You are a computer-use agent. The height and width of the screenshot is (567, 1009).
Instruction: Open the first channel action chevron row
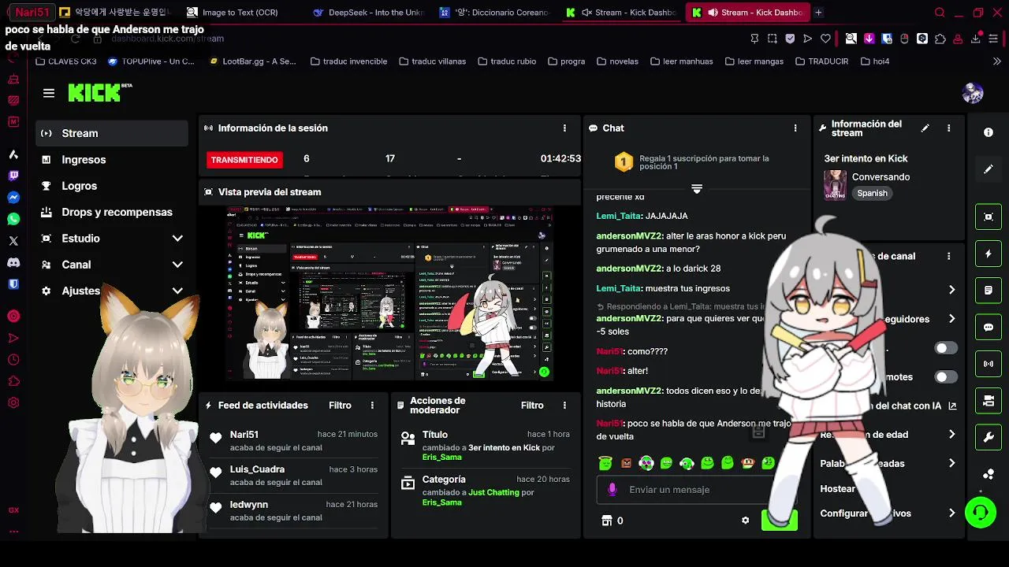951,290
